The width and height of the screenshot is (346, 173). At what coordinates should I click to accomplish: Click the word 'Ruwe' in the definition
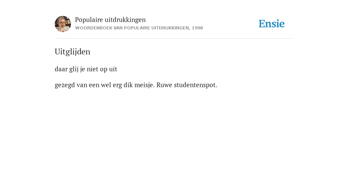[165, 85]
